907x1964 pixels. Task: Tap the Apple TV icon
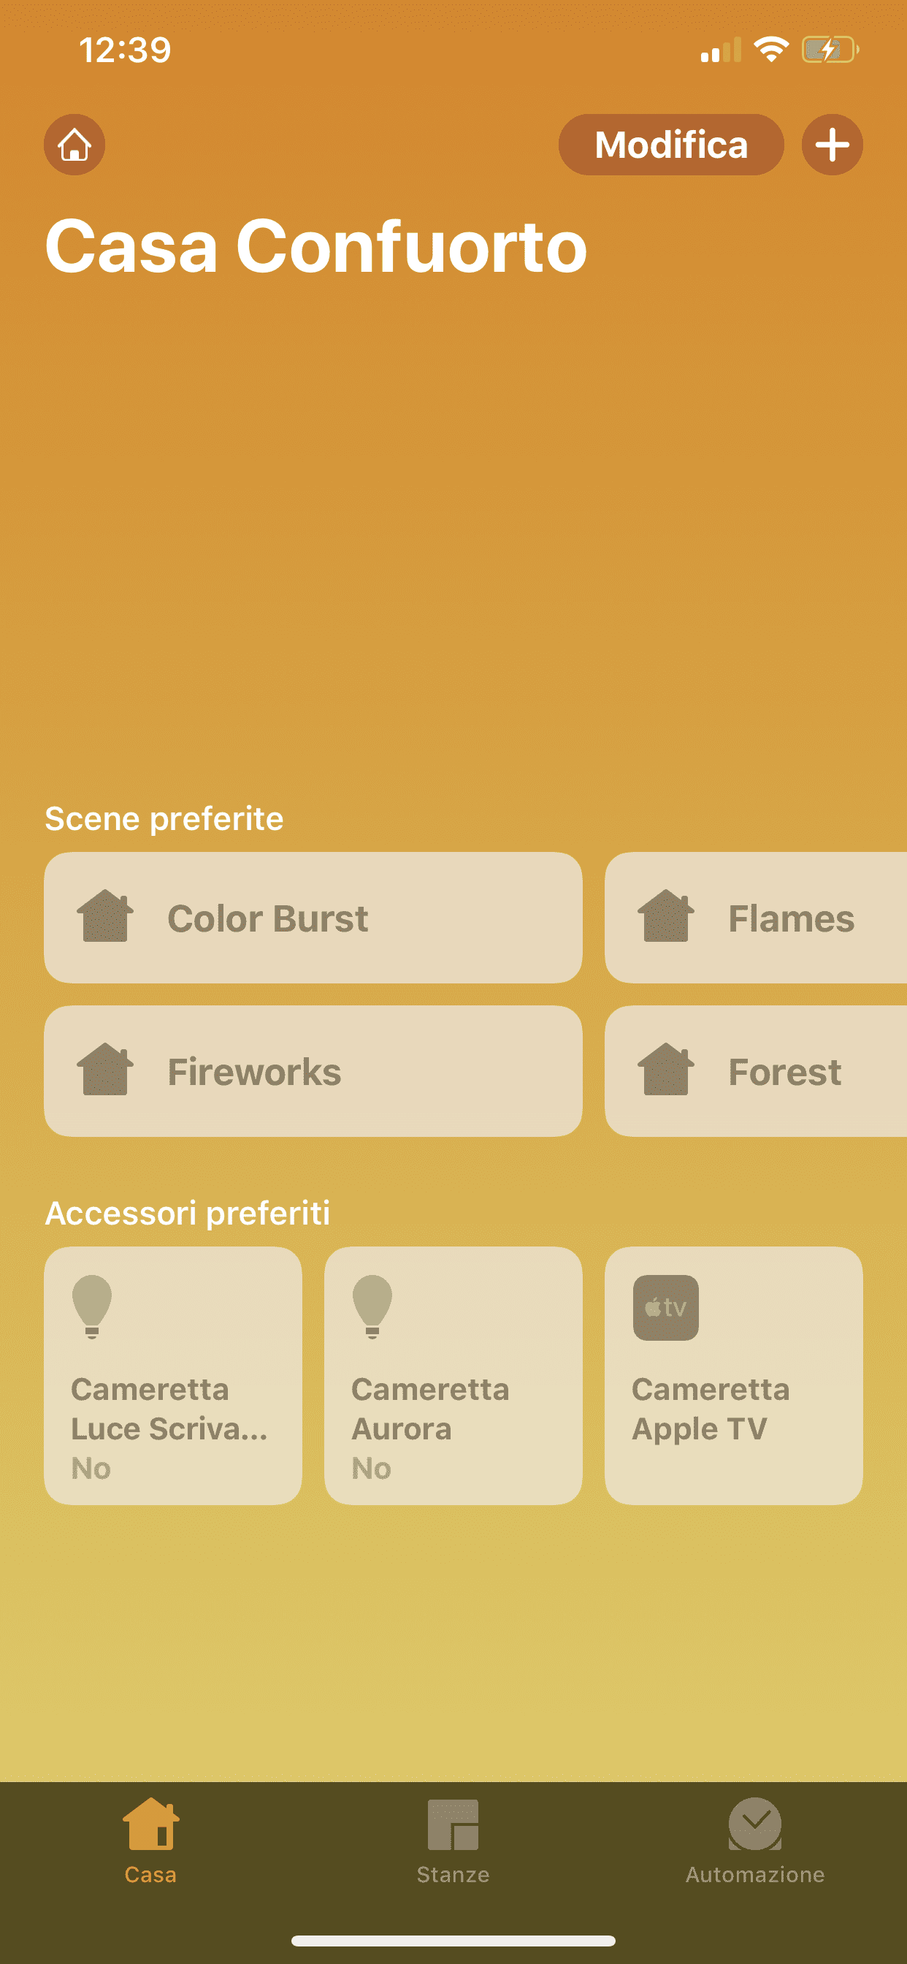[x=665, y=1307]
